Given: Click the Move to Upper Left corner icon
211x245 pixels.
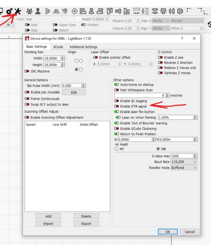Looking at the screenshot, I should (189, 10).
